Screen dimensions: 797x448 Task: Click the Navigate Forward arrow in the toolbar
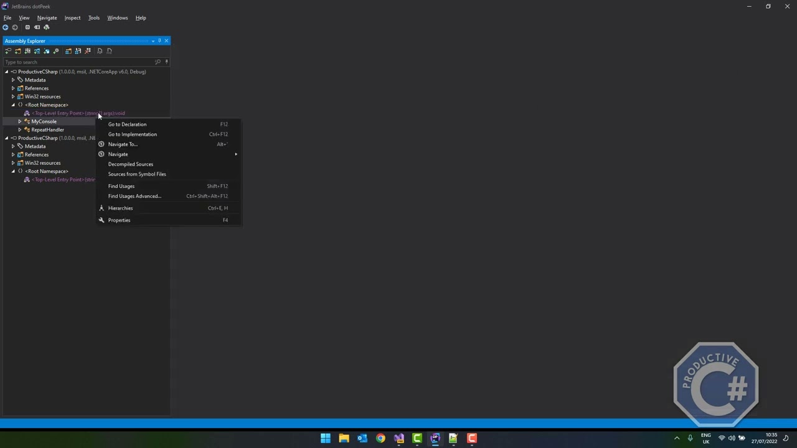(x=15, y=27)
